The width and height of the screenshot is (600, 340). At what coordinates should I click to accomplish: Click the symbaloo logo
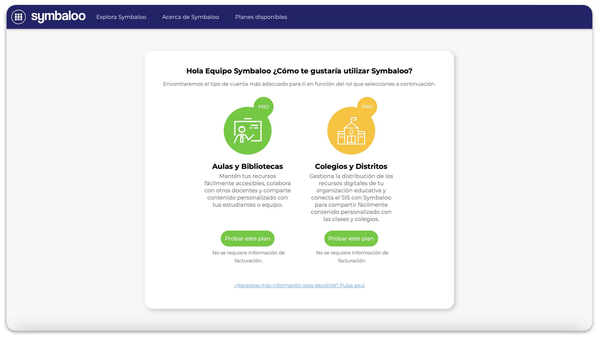tap(58, 16)
